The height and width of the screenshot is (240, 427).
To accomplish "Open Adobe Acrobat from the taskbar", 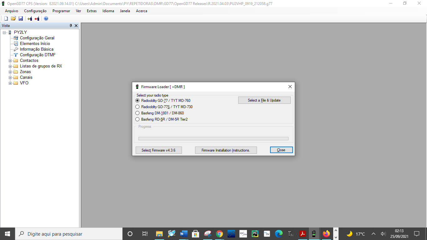I will point(303,234).
